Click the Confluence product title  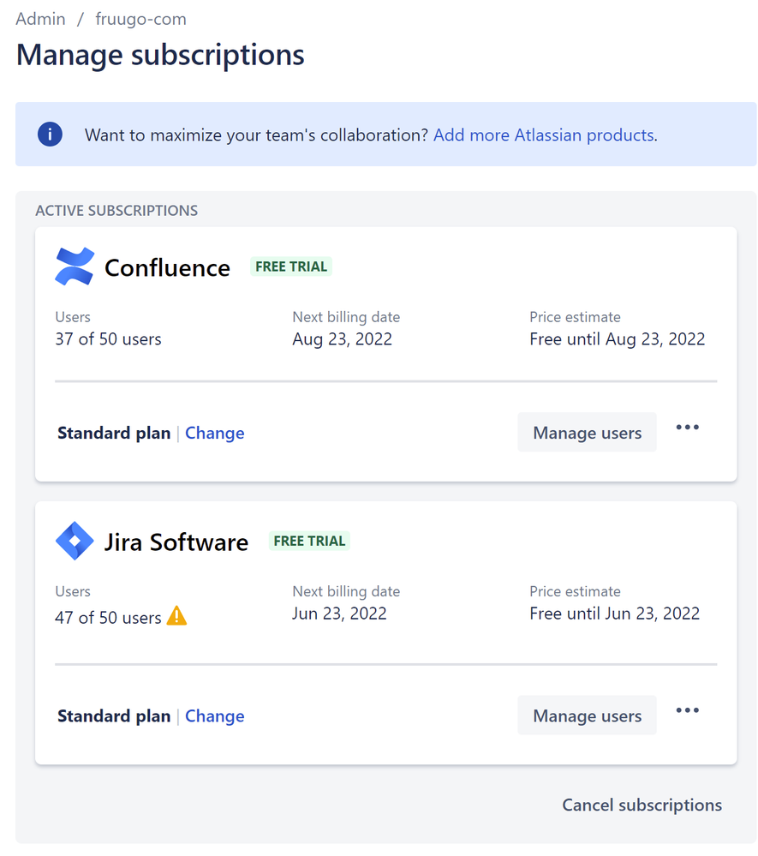coord(167,268)
